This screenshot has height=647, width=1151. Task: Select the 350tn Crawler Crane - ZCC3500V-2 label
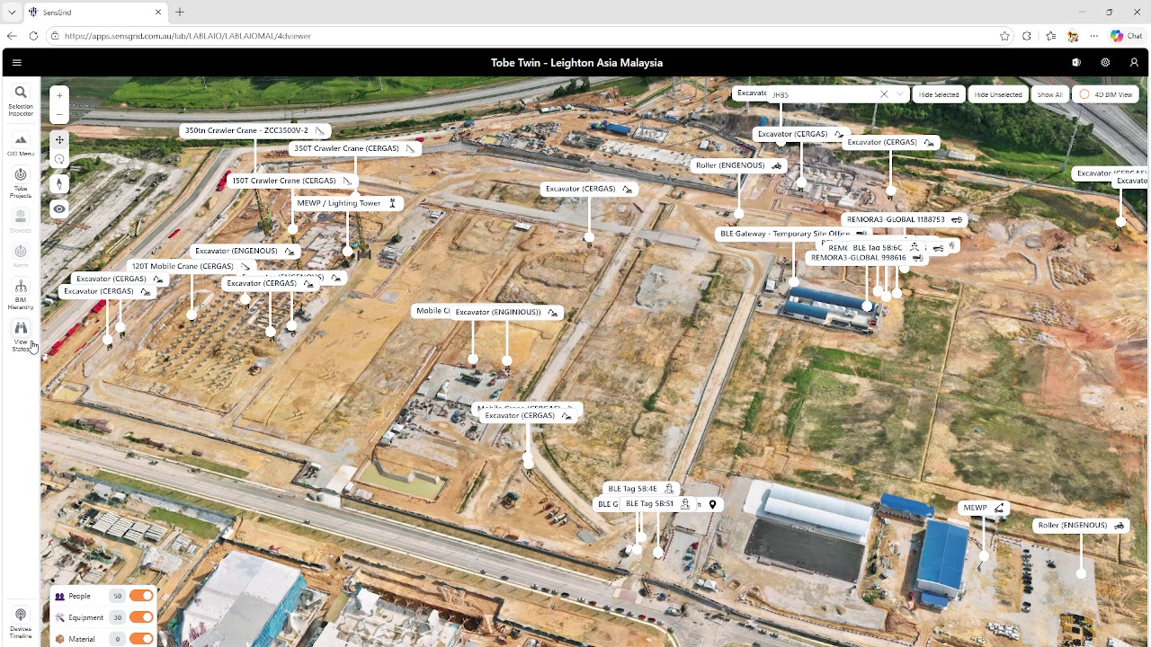254,130
